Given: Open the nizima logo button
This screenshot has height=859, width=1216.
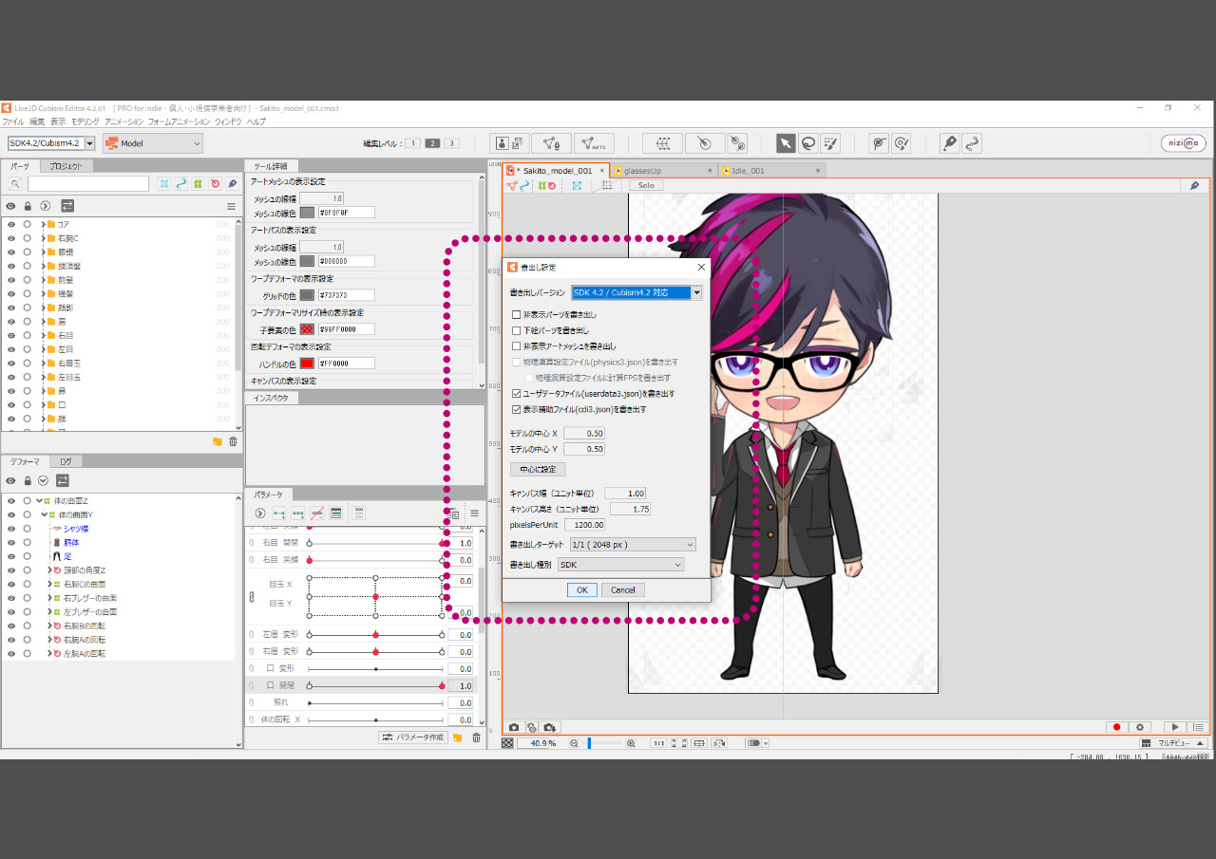Looking at the screenshot, I should coord(1184,143).
